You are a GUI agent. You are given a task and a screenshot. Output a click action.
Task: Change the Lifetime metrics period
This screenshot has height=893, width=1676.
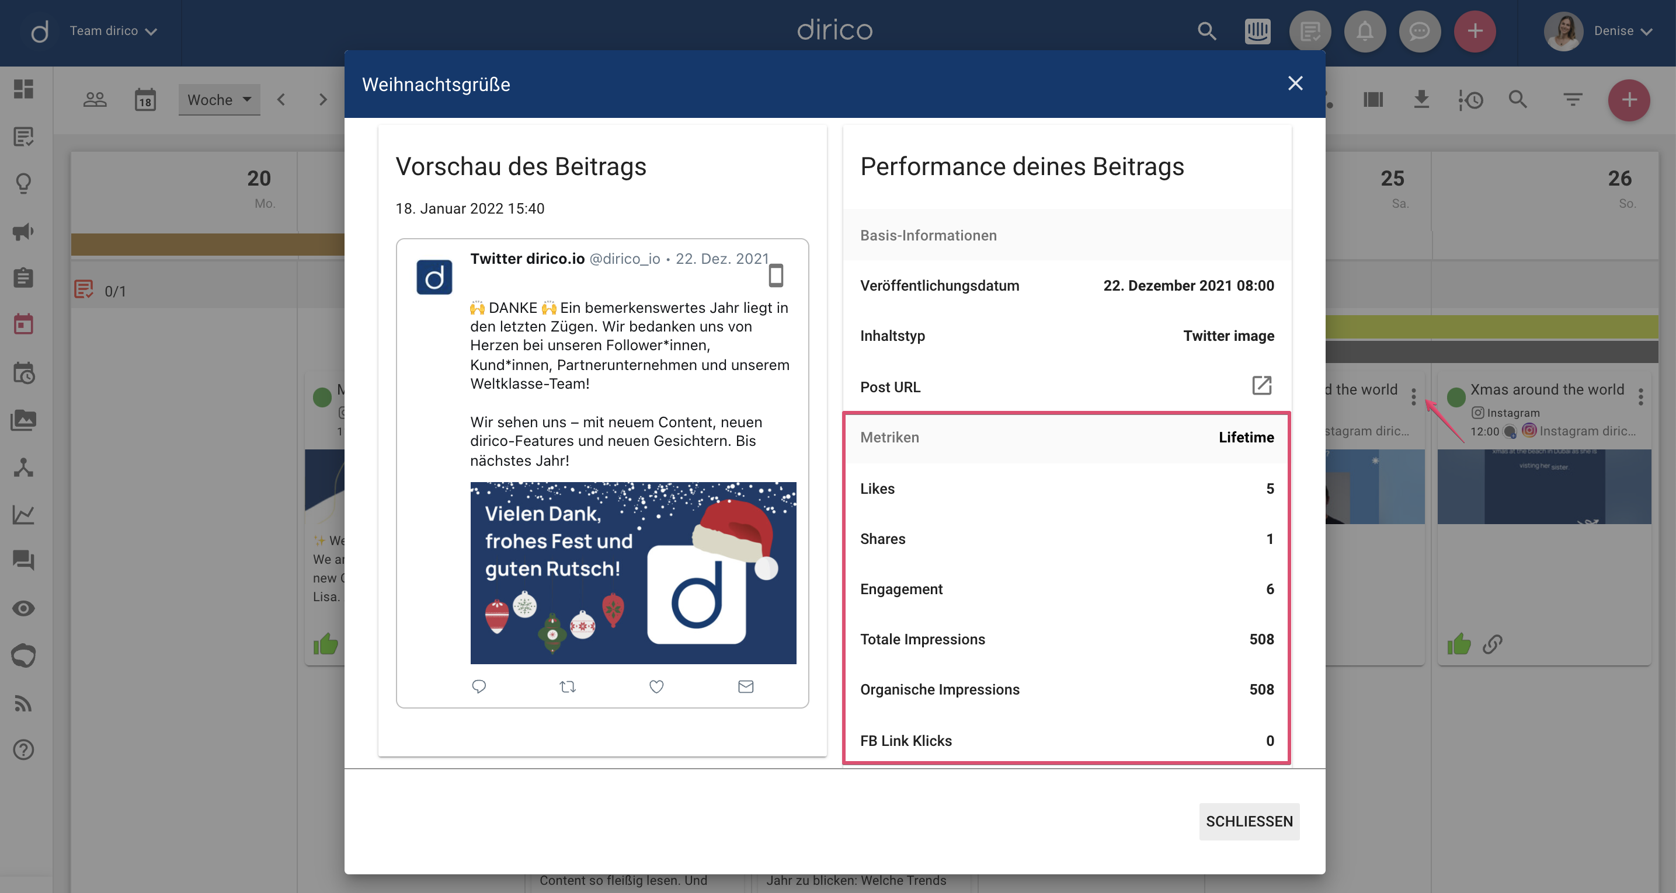(x=1246, y=437)
